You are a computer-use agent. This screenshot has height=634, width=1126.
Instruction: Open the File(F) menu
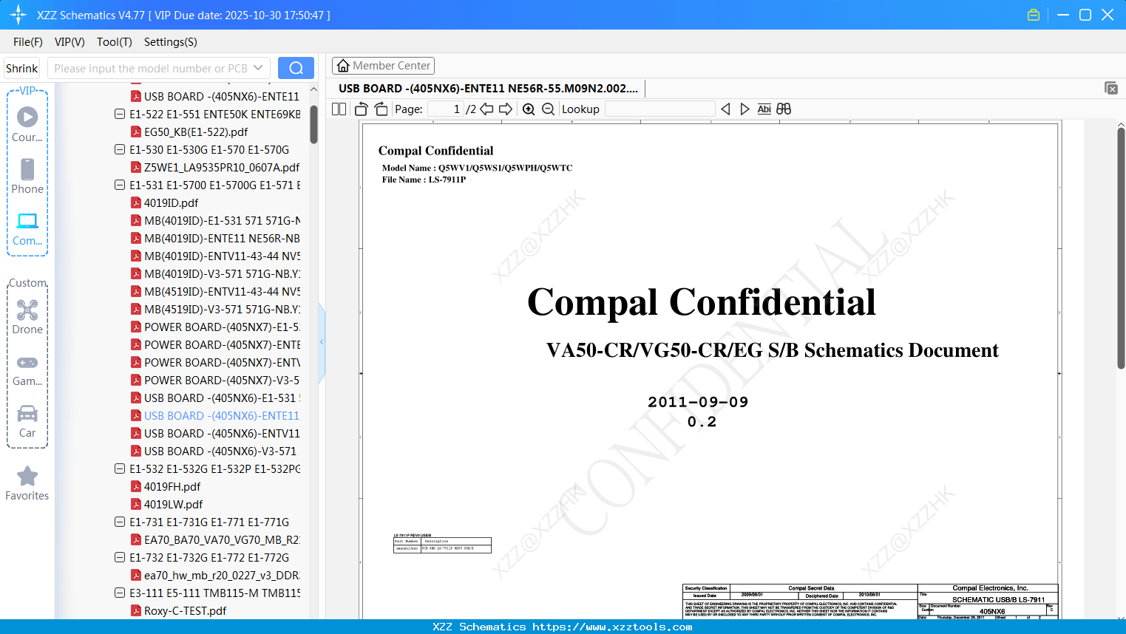(x=28, y=42)
